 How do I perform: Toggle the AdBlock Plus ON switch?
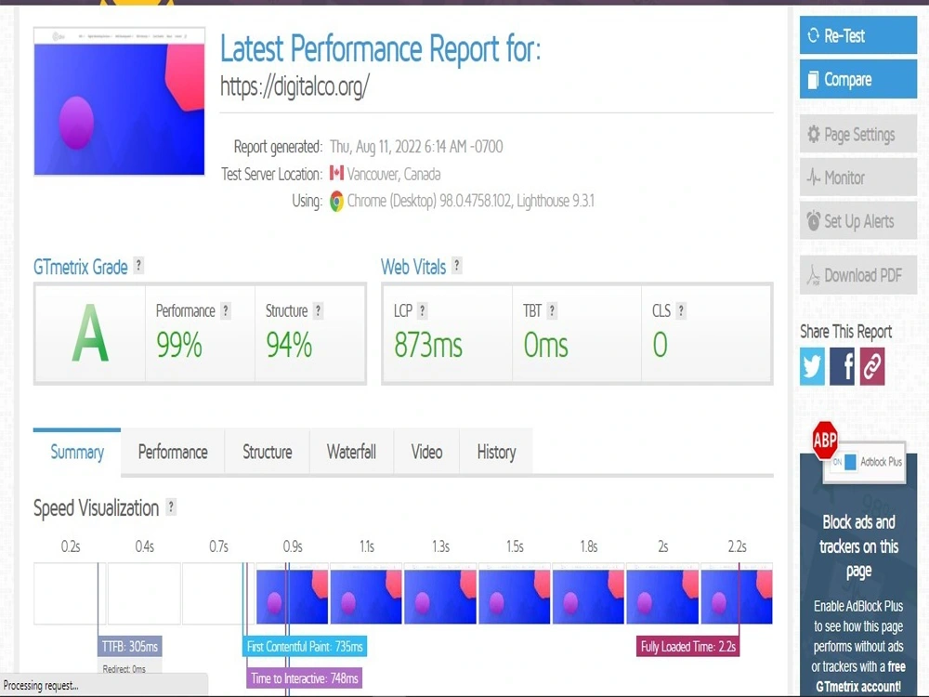pos(849,461)
